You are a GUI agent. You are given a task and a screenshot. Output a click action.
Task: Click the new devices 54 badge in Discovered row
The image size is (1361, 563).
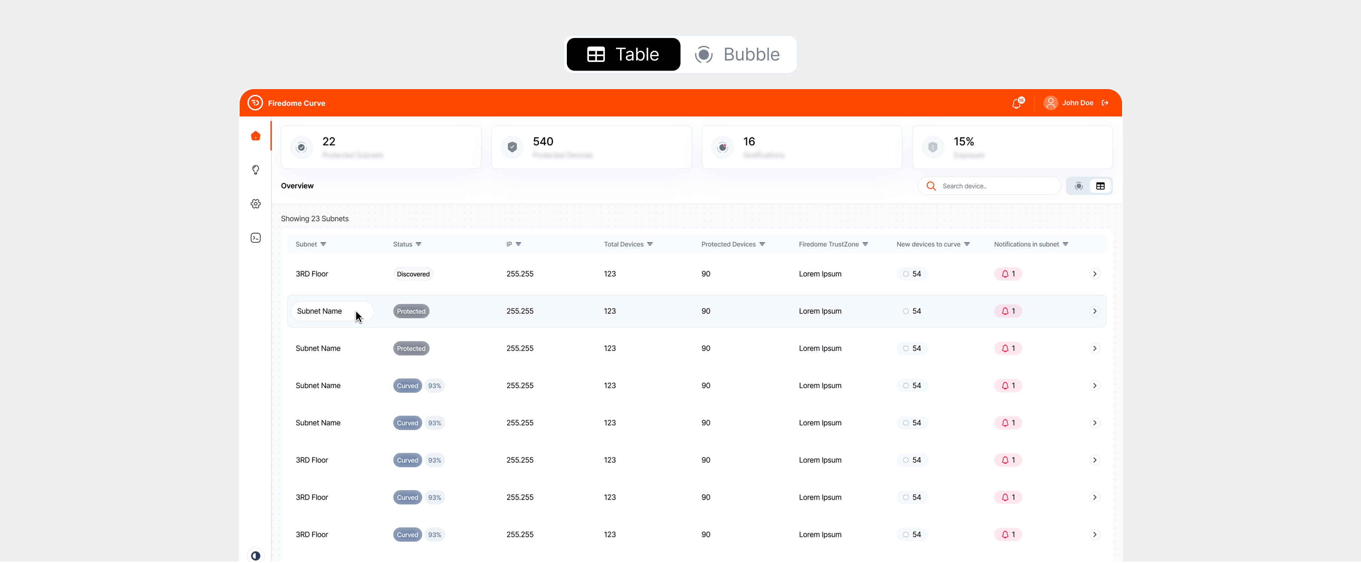pyautogui.click(x=912, y=274)
